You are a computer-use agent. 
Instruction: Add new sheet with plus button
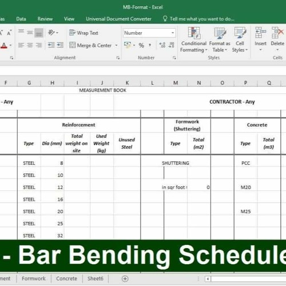pyautogui.click(x=125, y=279)
